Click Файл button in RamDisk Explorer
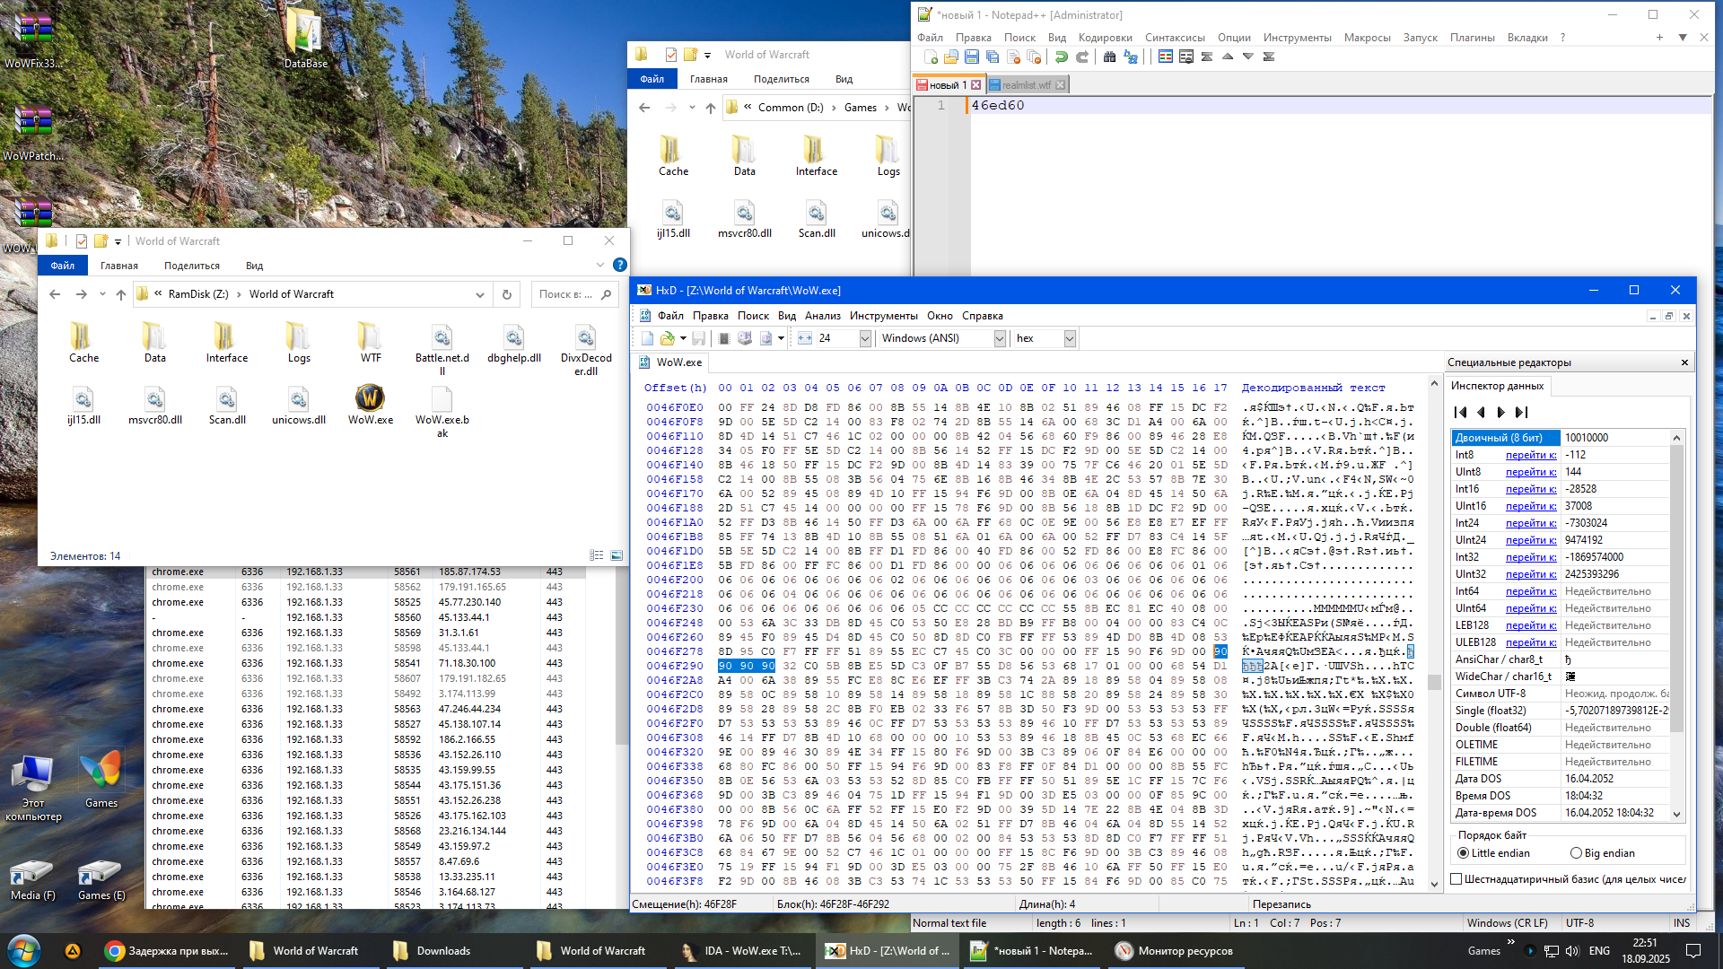The width and height of the screenshot is (1723, 969). [63, 266]
